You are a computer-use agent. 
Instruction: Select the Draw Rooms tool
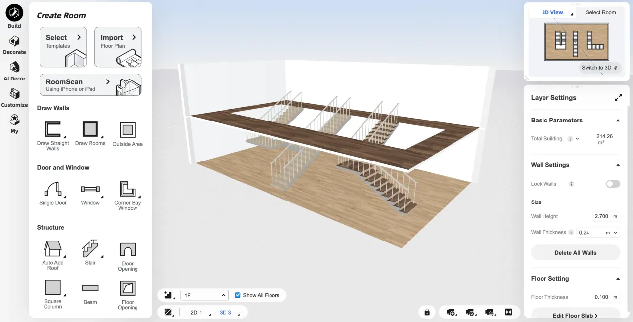tap(90, 130)
